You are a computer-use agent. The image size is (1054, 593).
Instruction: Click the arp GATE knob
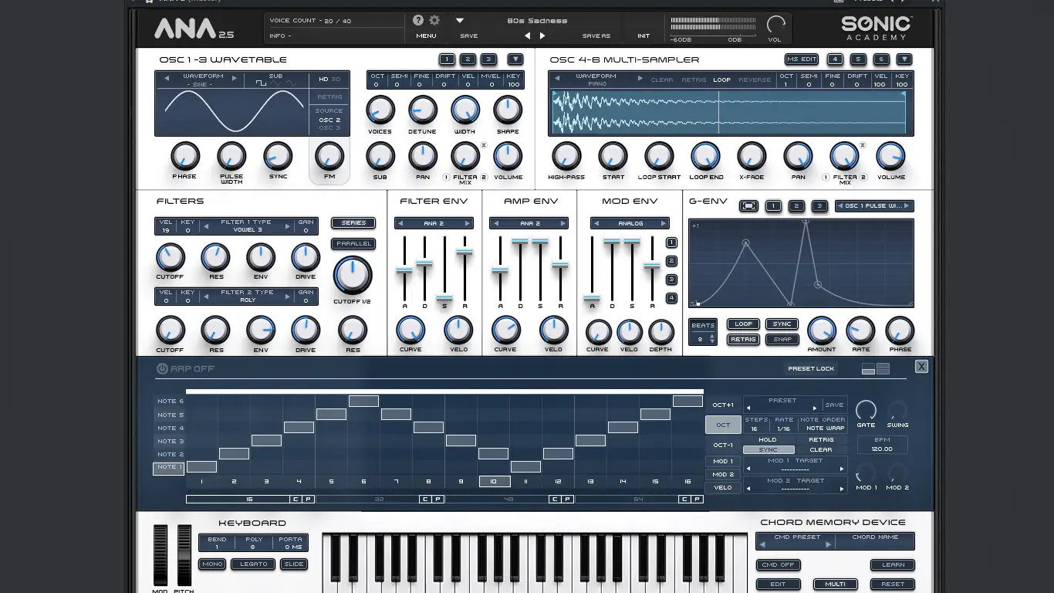[x=866, y=410]
